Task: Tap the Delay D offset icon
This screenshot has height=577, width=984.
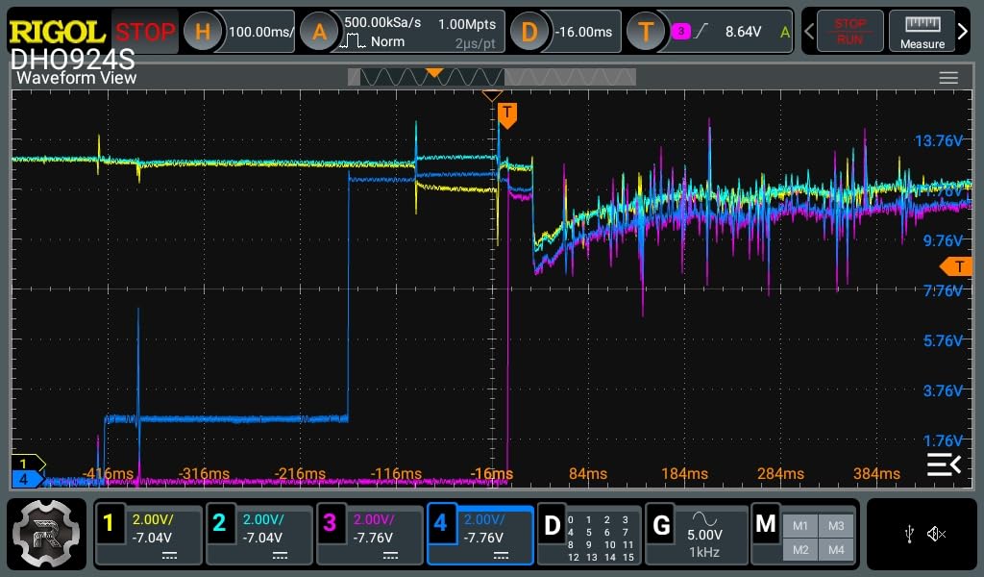Action: point(529,32)
